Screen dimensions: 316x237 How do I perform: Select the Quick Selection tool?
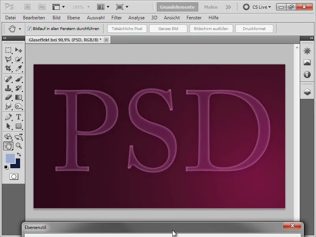(x=19, y=59)
